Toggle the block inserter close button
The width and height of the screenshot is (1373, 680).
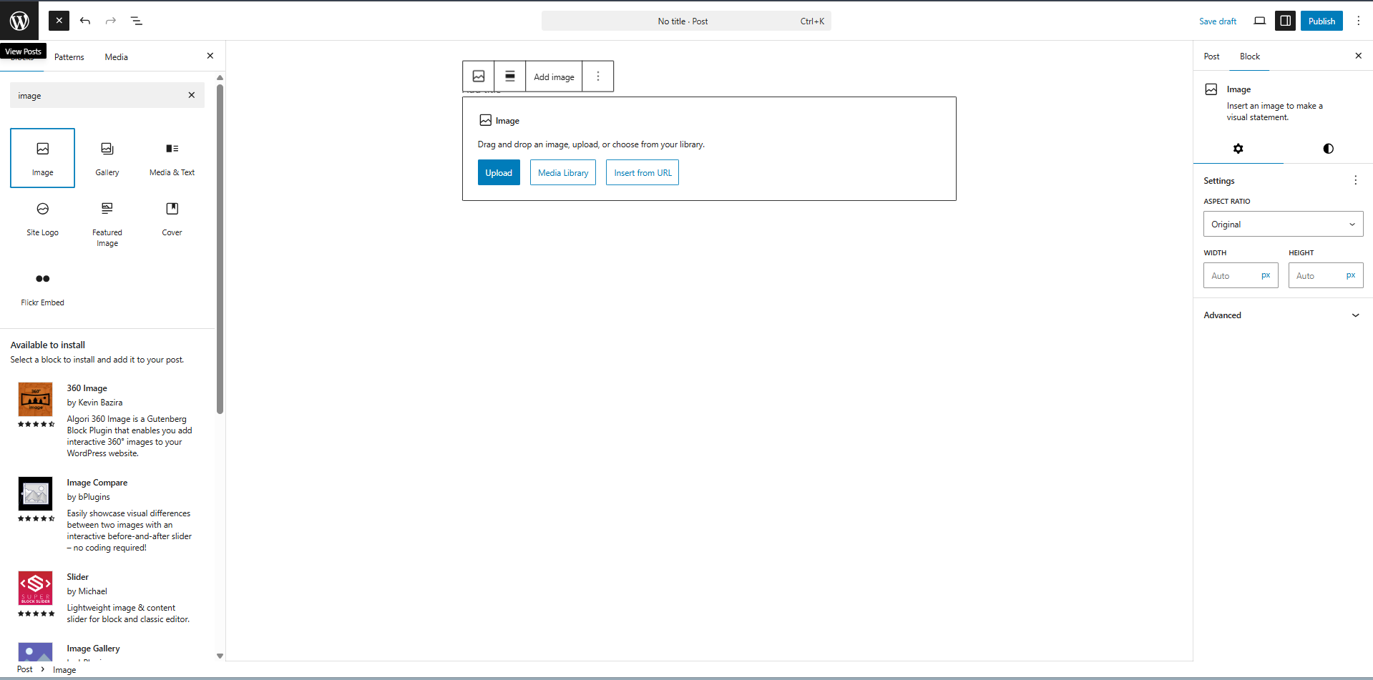[59, 21]
